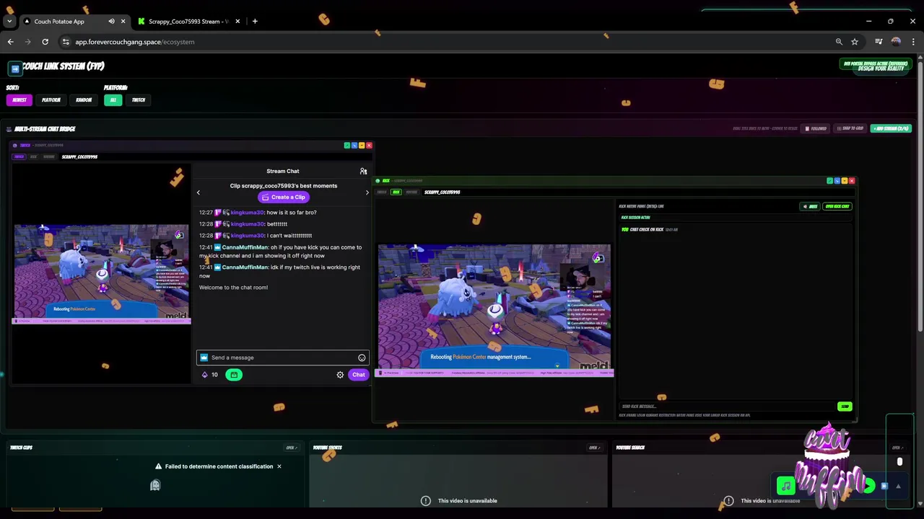924x519 pixels.
Task: Minimize the Kick stream panel with yellow button
Action: click(x=845, y=181)
